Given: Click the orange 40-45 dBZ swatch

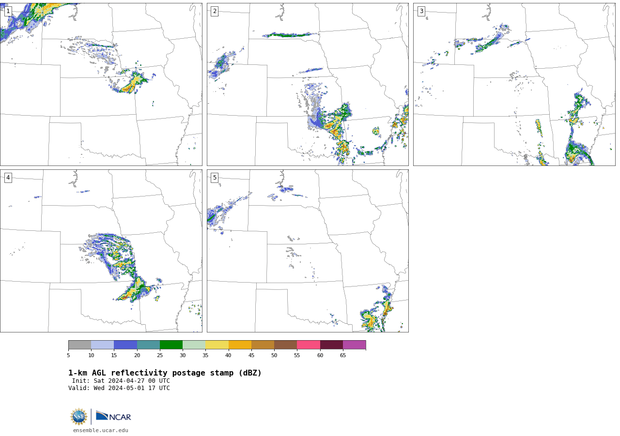Looking at the screenshot, I should 240,345.
